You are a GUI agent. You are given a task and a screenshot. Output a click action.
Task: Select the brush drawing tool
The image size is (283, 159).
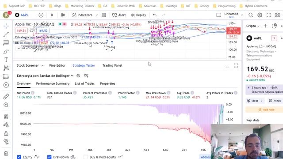(x=6, y=51)
